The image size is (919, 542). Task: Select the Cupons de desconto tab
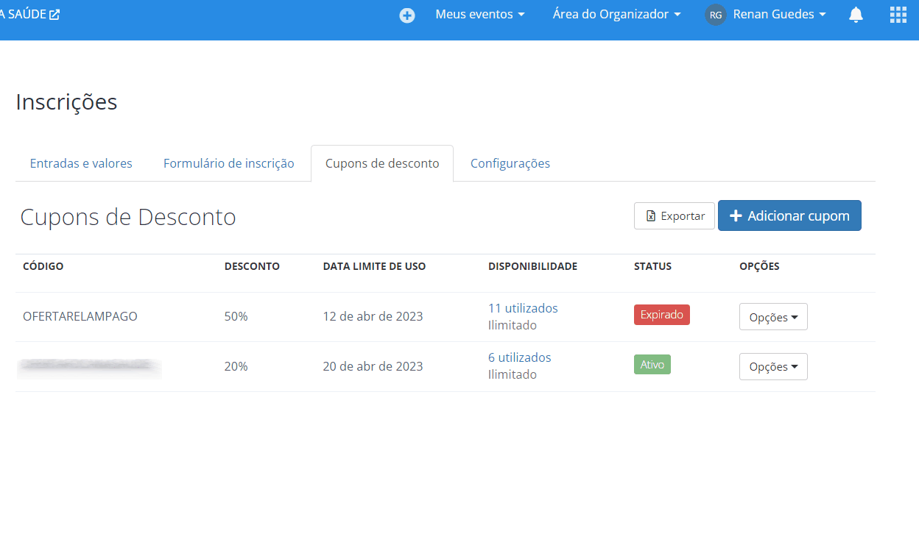(x=382, y=163)
